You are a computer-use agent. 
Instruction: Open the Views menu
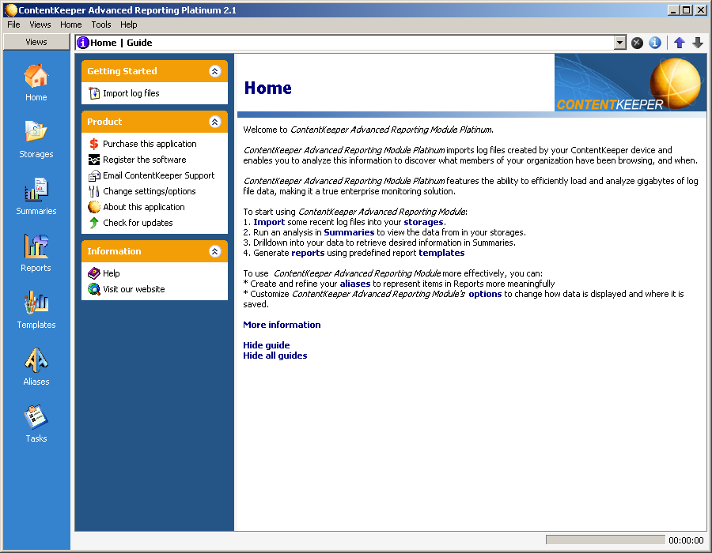click(40, 24)
